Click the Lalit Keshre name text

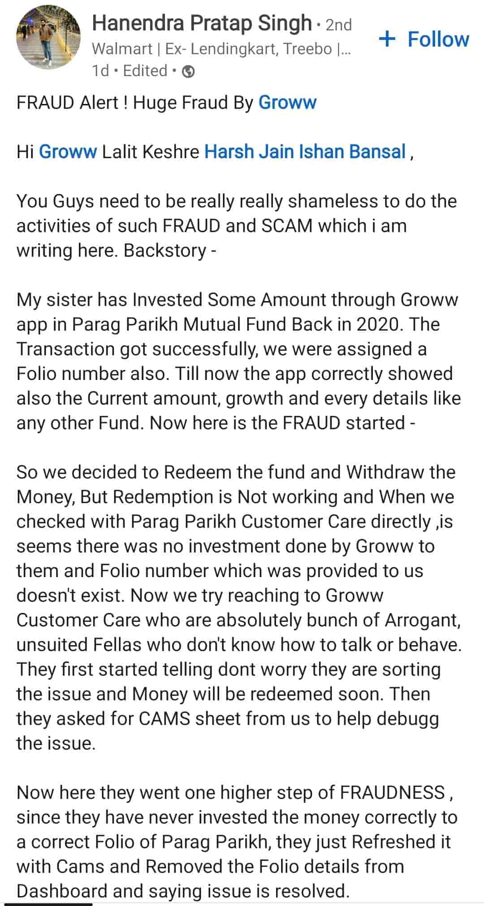(151, 151)
